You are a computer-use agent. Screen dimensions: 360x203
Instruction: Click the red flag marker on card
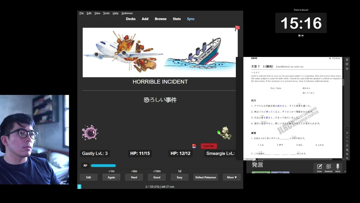237,28
